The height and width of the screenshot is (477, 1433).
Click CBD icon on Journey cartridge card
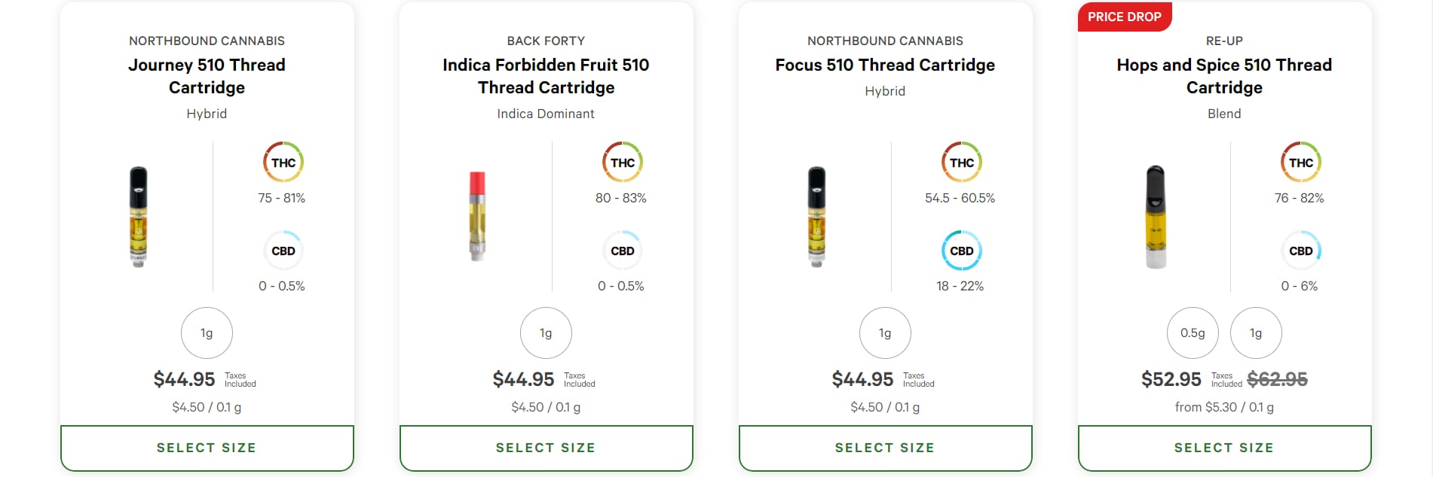pos(283,251)
